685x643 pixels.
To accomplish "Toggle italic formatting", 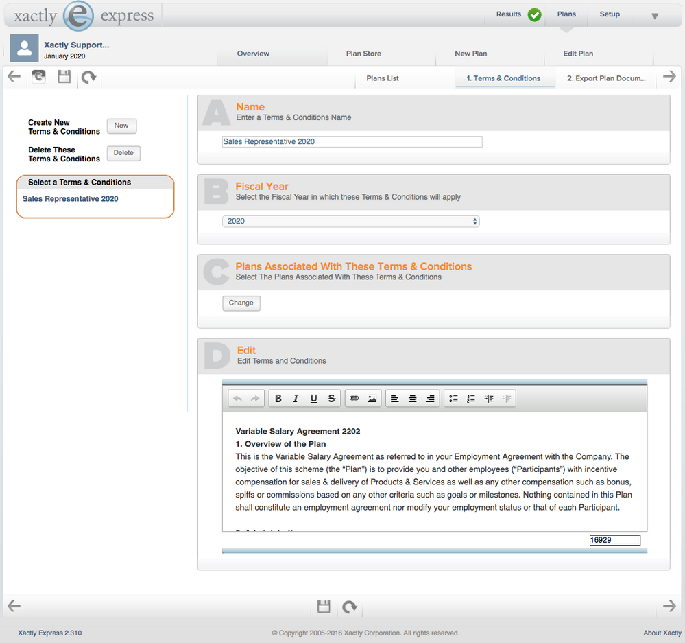I will (x=296, y=399).
